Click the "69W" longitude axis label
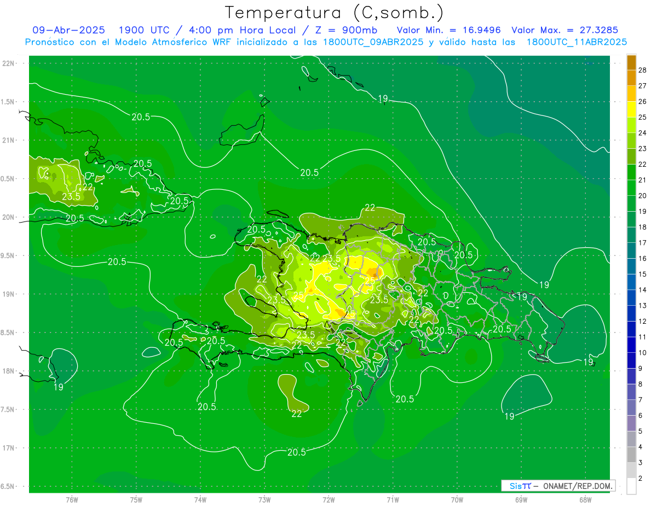657x507 pixels. pyautogui.click(x=521, y=500)
